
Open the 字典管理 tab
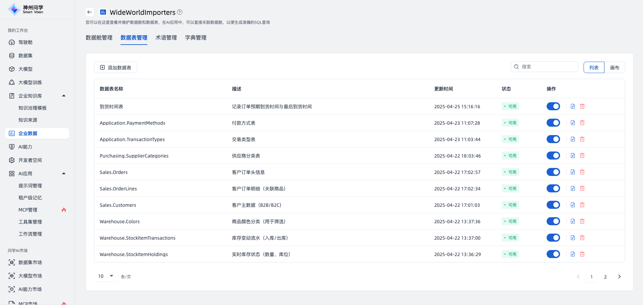(x=196, y=38)
